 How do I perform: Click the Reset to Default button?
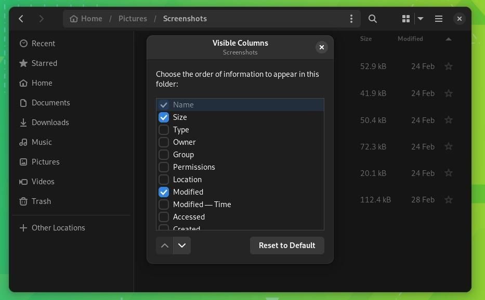tap(286, 245)
